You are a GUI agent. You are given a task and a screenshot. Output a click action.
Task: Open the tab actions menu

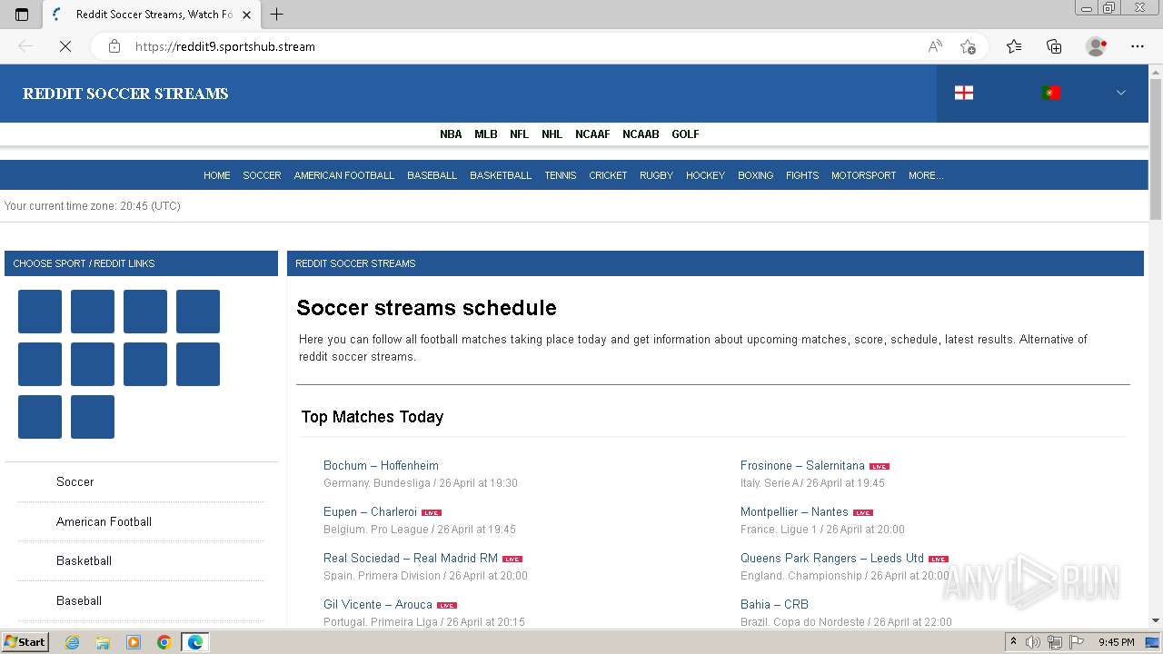pos(22,15)
